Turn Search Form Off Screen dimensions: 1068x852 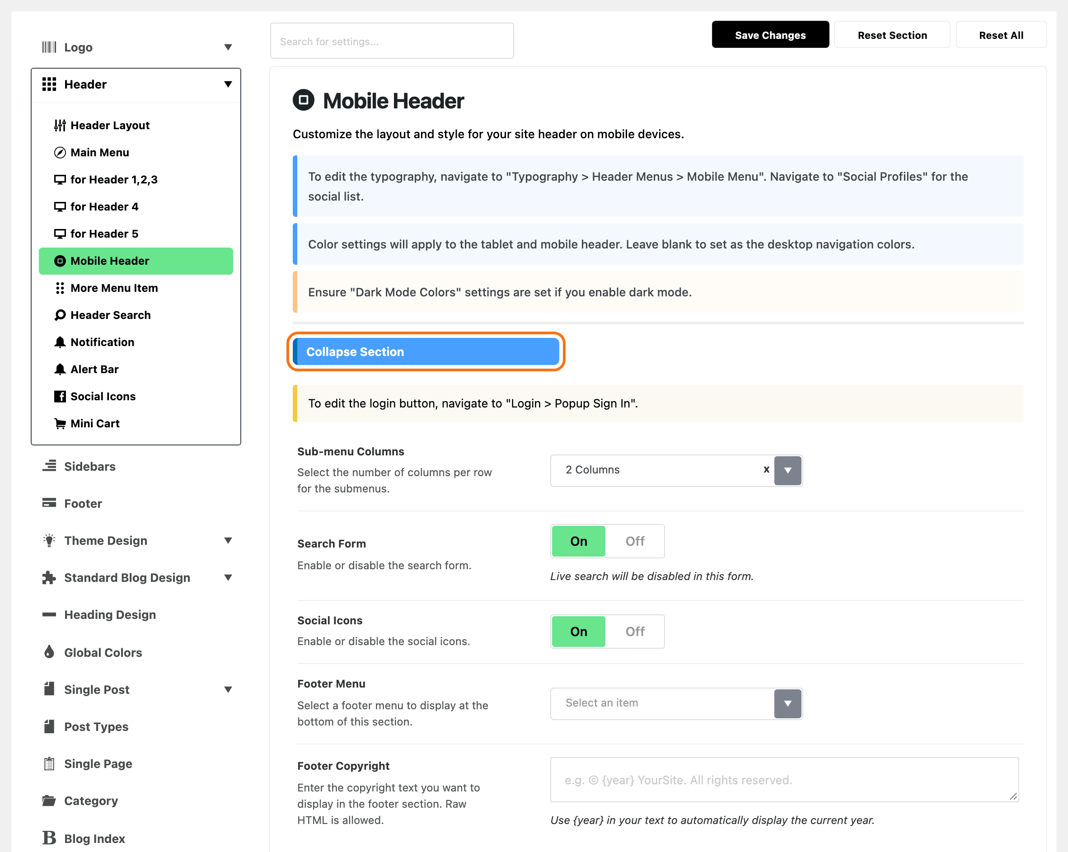pyautogui.click(x=635, y=541)
